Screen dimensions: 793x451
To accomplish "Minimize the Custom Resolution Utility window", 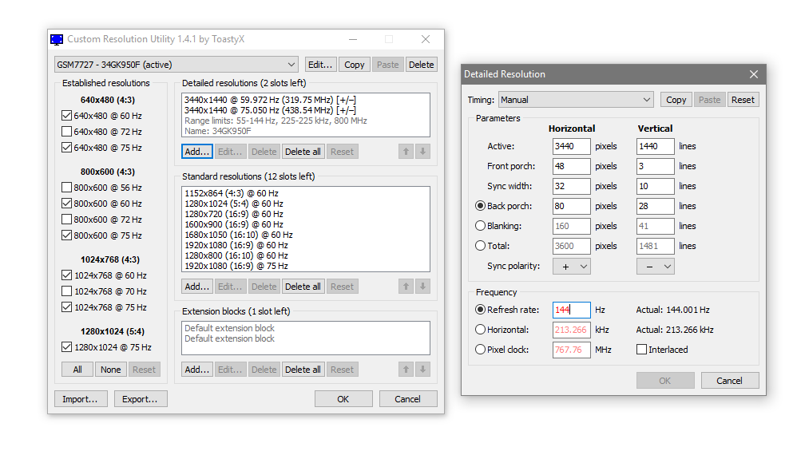I will 352,39.
